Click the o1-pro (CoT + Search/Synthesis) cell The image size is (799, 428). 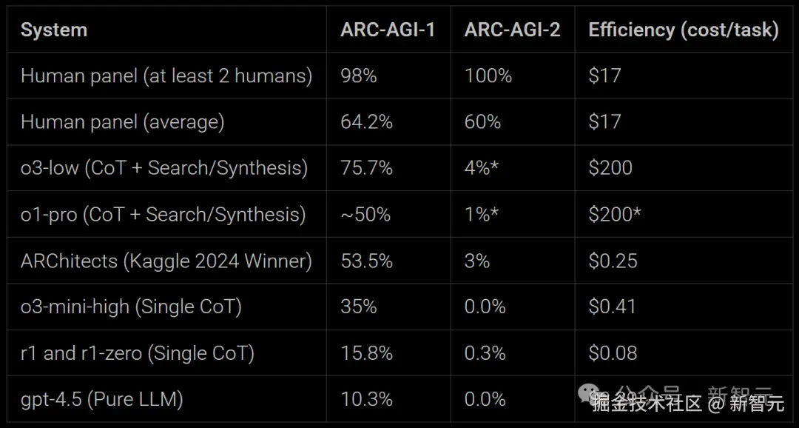point(163,214)
